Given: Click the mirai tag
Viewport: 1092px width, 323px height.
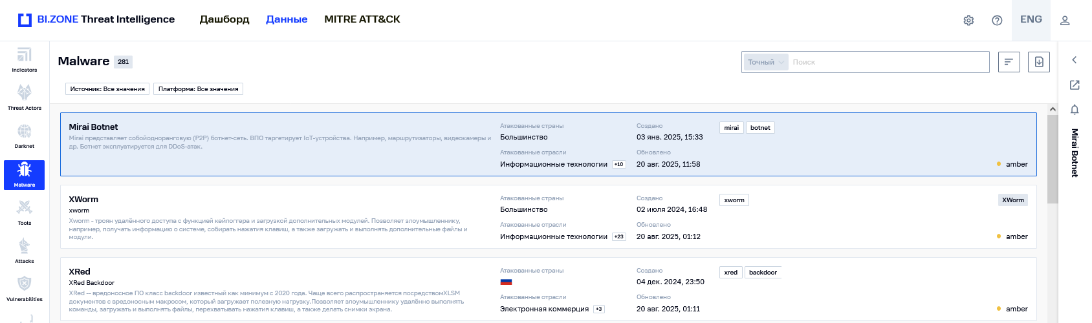Looking at the screenshot, I should (x=732, y=128).
